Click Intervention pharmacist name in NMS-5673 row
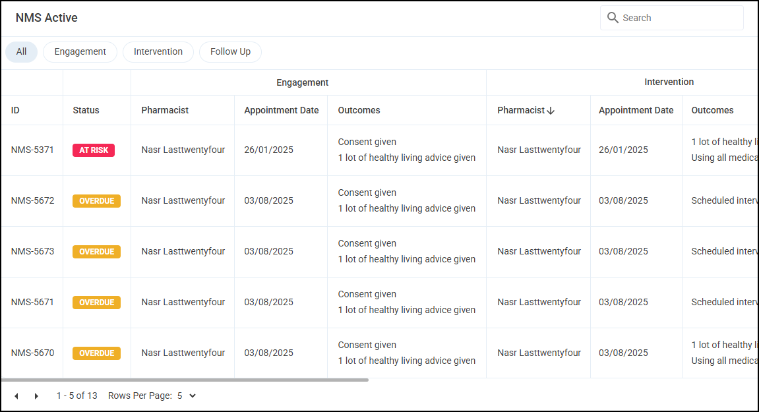 539,252
